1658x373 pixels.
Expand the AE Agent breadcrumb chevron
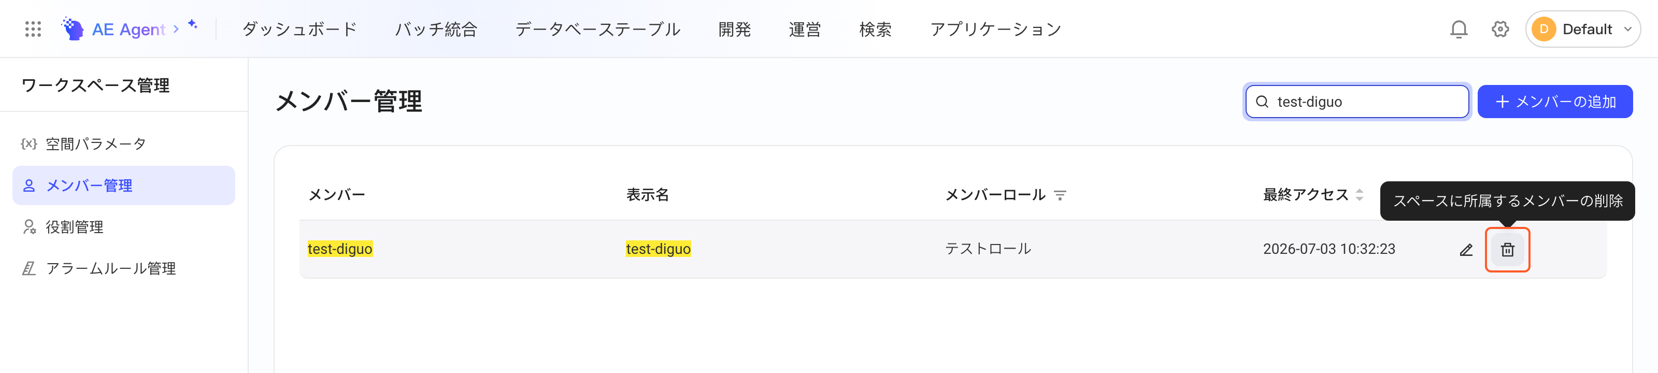tap(176, 29)
